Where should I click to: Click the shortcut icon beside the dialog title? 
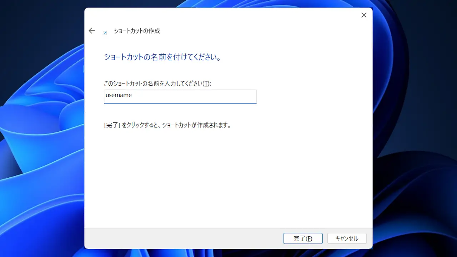pos(105,32)
